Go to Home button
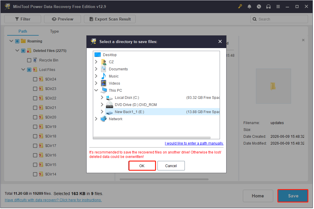The height and width of the screenshot is (209, 314). pos(259,197)
